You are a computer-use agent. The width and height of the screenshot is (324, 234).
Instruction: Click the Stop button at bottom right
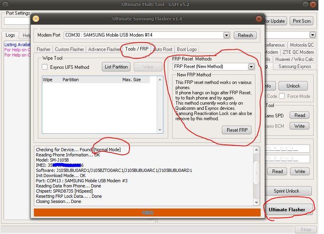point(306,230)
